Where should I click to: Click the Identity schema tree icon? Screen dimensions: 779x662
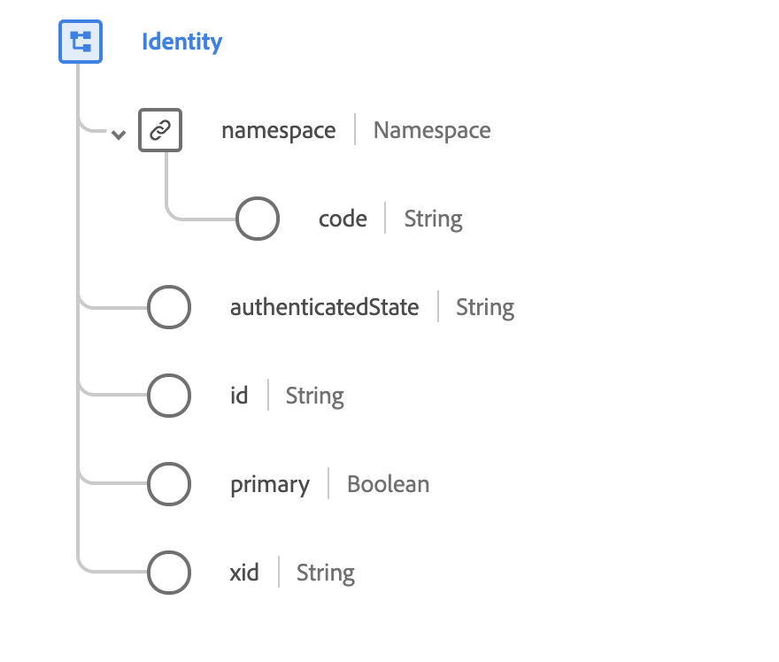tap(81, 42)
